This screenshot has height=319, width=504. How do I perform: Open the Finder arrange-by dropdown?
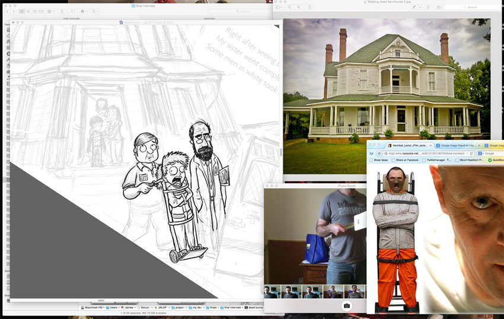(51, 11)
